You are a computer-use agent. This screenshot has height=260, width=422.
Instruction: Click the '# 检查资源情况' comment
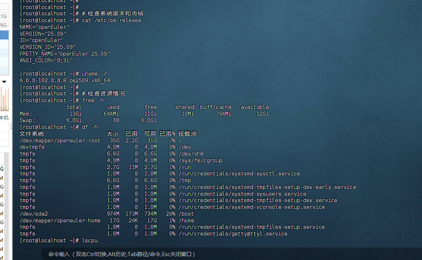pyautogui.click(x=103, y=94)
